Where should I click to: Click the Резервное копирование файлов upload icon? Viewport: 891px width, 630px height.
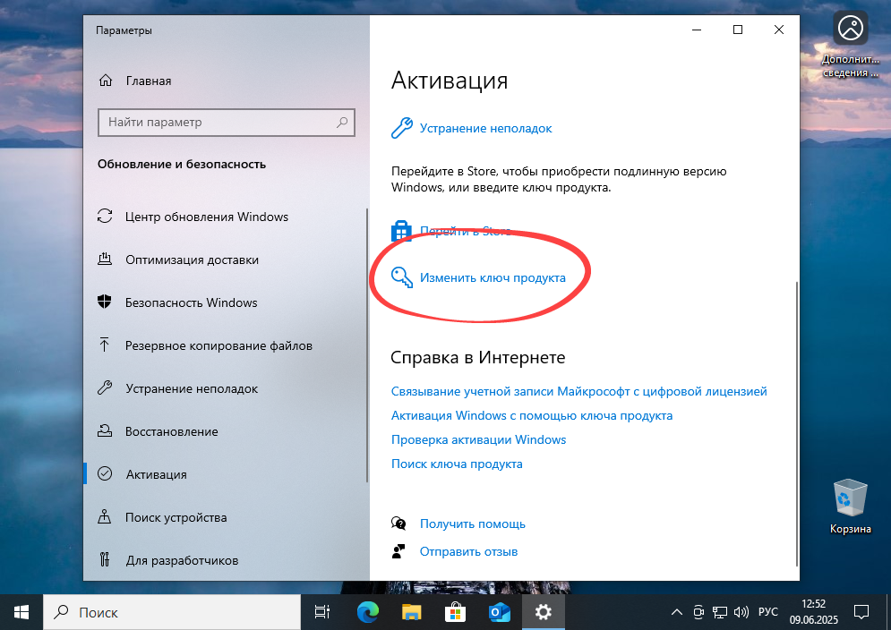(x=105, y=345)
